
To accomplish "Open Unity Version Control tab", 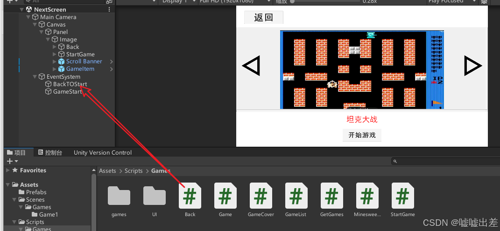I will coord(103,152).
